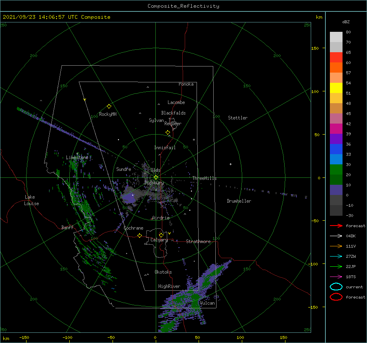Click the HighRiver label

point(169,286)
